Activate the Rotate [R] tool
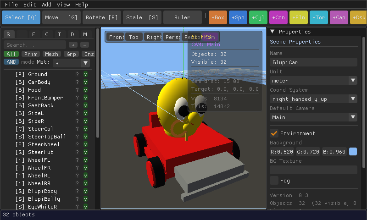 pyautogui.click(x=102, y=17)
